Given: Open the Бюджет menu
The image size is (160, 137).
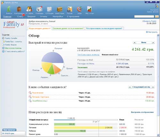Looking at the screenshot, I should pyautogui.click(x=31, y=17).
